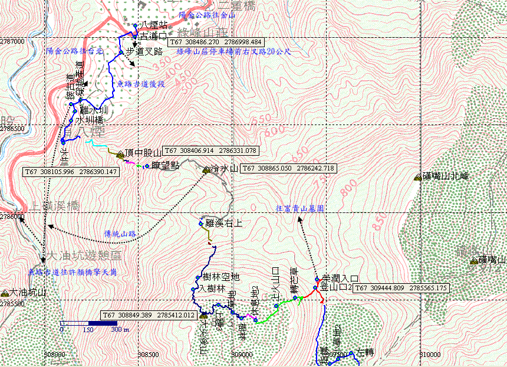Select the 冷水山 peak marker icon
Screen dimensions: 507x367
pos(206,171)
